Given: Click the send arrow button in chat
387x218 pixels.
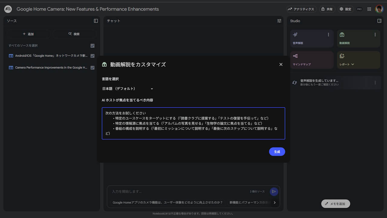Looking at the screenshot, I should point(274,191).
